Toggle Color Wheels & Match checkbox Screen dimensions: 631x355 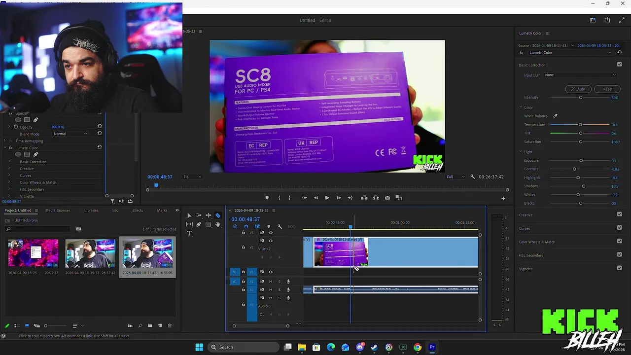point(620,241)
